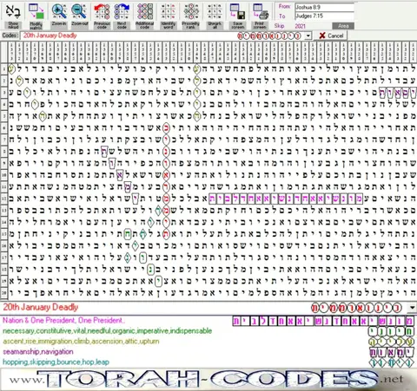This screenshot has width=417, height=391.
Task: Click row number 12 in the matrix margin
Action: click(4, 199)
